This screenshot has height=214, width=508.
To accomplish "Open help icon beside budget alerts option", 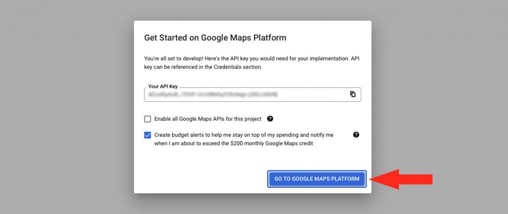I will [356, 135].
